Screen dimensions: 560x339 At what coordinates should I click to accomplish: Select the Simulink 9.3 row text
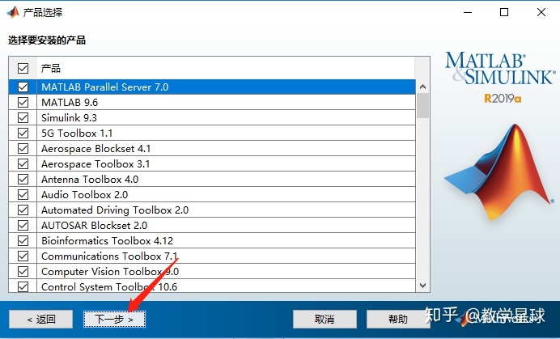(69, 117)
